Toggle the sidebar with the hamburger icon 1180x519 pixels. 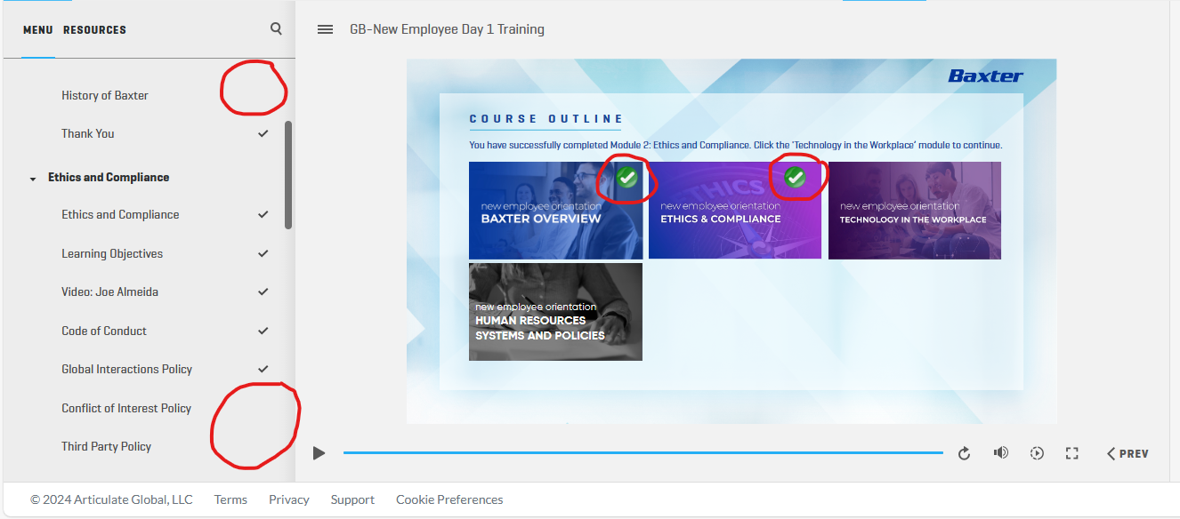[325, 29]
